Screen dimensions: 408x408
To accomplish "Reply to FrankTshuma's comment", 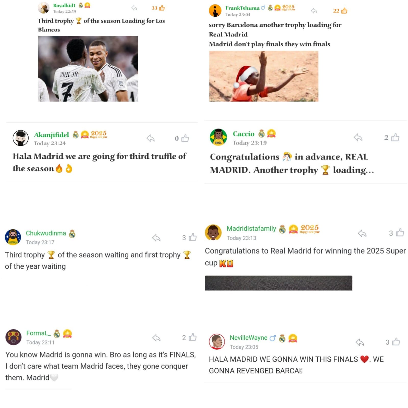I will [x=314, y=11].
